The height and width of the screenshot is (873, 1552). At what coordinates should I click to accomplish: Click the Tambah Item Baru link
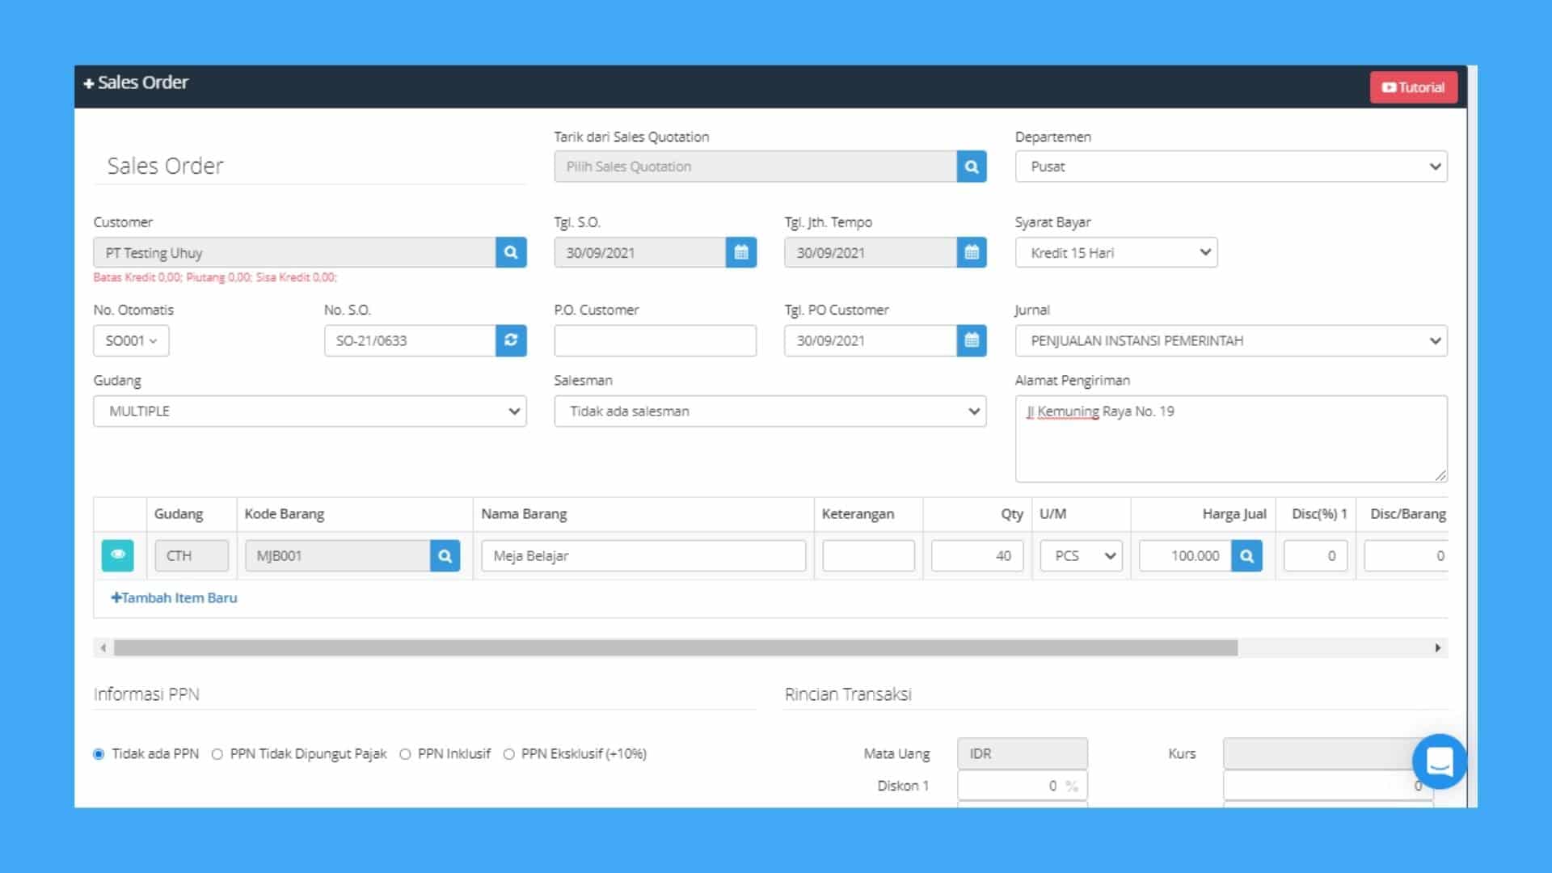tap(173, 598)
